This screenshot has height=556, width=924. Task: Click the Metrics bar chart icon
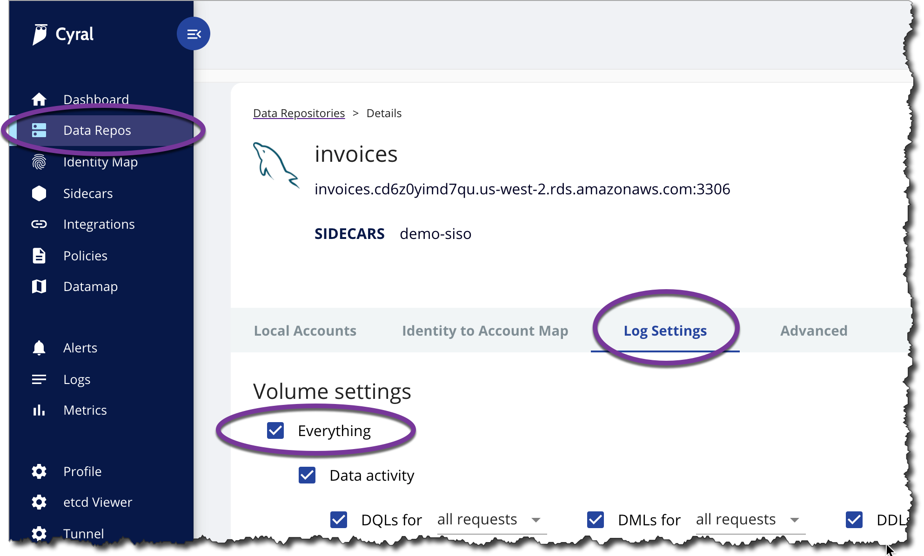[39, 410]
